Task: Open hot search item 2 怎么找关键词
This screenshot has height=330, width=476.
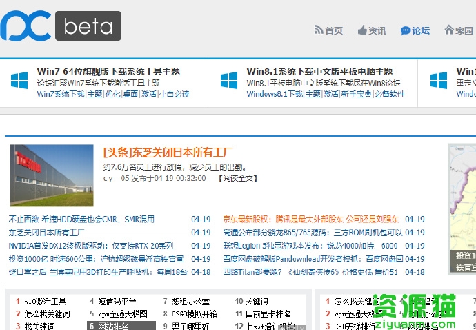Action: click(x=47, y=313)
